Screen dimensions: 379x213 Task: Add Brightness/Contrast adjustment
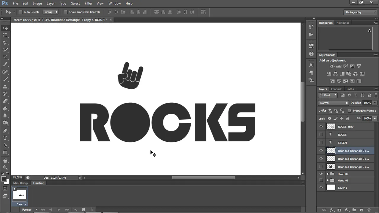[332, 66]
